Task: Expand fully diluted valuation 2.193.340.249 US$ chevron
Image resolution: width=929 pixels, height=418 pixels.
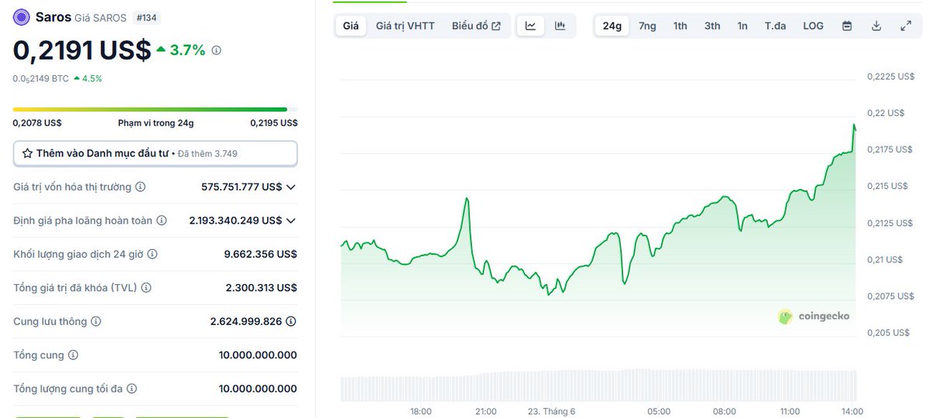Action: click(x=291, y=221)
